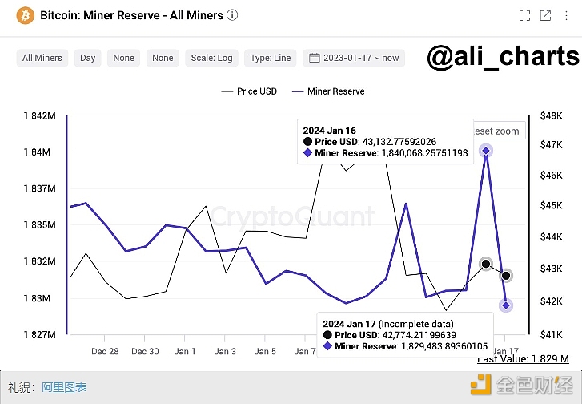
Task: Open the All Miners filter
Action: pyautogui.click(x=42, y=58)
